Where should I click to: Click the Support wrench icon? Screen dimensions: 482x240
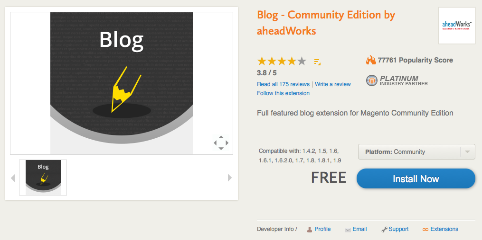pyautogui.click(x=385, y=230)
